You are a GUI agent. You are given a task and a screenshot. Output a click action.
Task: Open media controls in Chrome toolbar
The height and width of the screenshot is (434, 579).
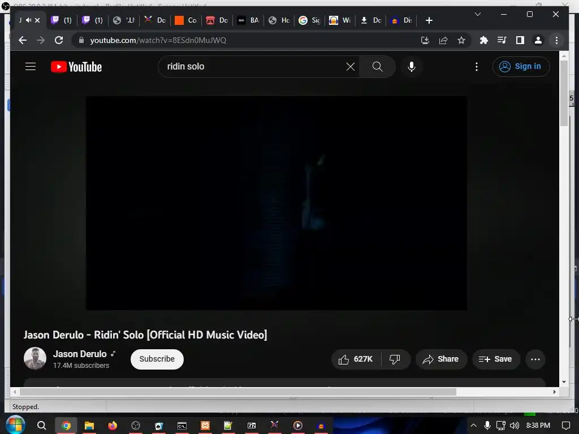click(x=502, y=40)
